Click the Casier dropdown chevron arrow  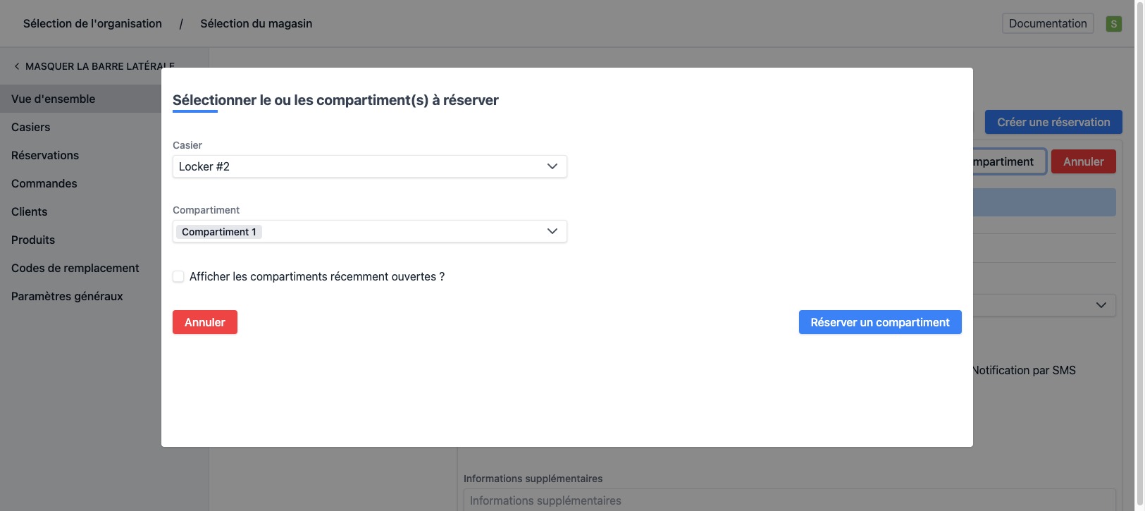click(x=552, y=166)
